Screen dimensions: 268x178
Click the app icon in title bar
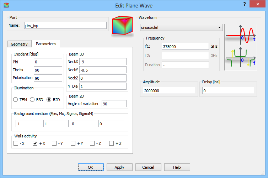tap(6, 5)
